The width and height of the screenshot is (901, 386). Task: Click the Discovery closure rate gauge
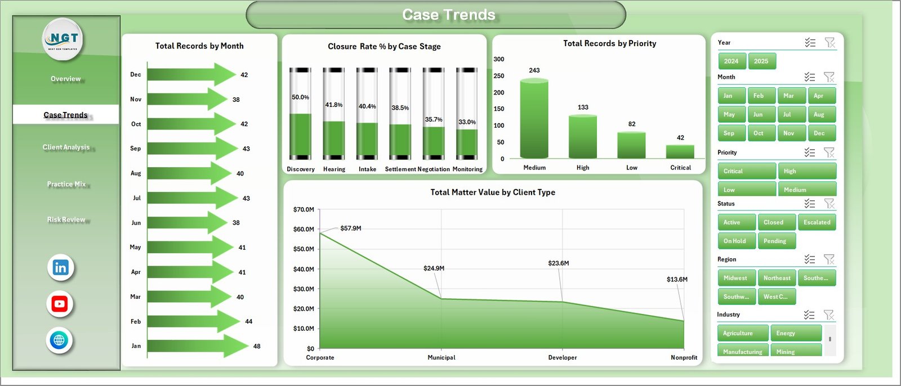click(300, 114)
